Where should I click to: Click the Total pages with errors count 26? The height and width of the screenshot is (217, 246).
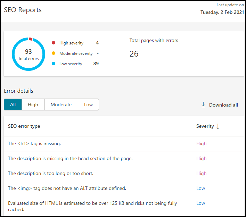[134, 54]
